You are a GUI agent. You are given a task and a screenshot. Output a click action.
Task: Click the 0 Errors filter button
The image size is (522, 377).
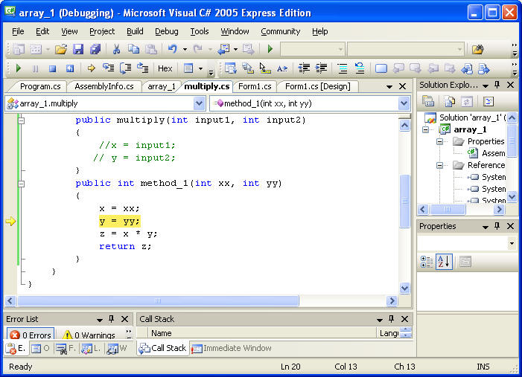pyautogui.click(x=31, y=335)
